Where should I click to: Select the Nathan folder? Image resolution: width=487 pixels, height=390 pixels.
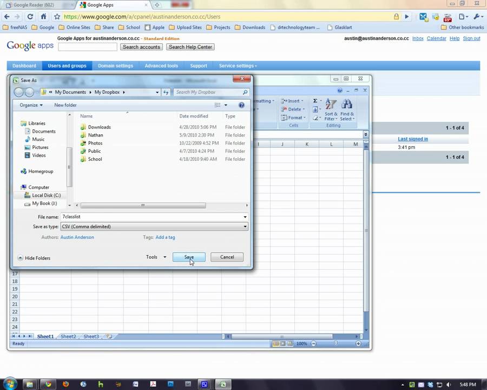click(95, 135)
